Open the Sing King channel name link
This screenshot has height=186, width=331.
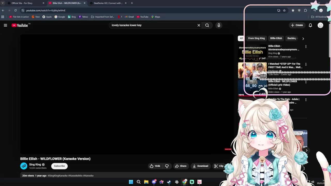point(35,165)
